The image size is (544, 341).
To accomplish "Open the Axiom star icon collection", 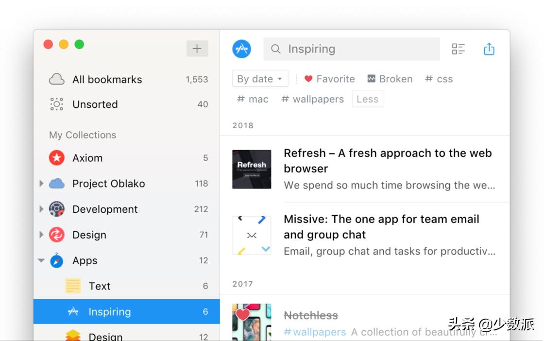I will pos(56,158).
